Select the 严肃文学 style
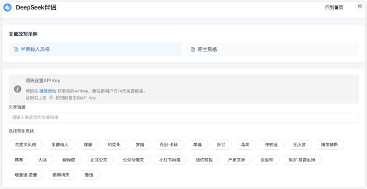Image resolution: width=367 pixels, height=189 pixels. click(237, 160)
